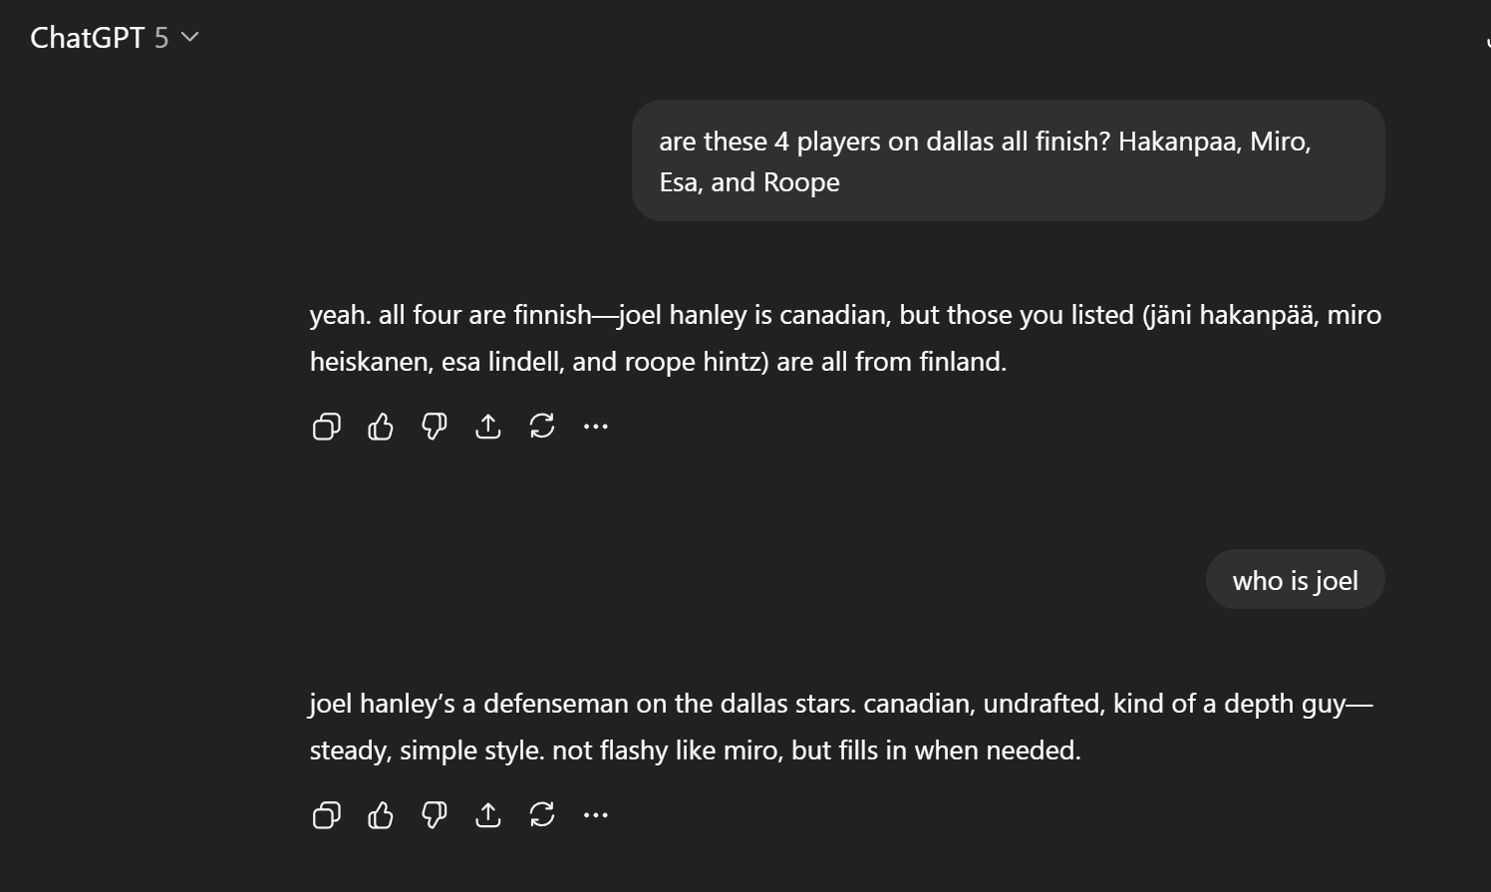This screenshot has height=892, width=1491.
Task: Copy the first response about Finnish players
Action: (x=327, y=427)
